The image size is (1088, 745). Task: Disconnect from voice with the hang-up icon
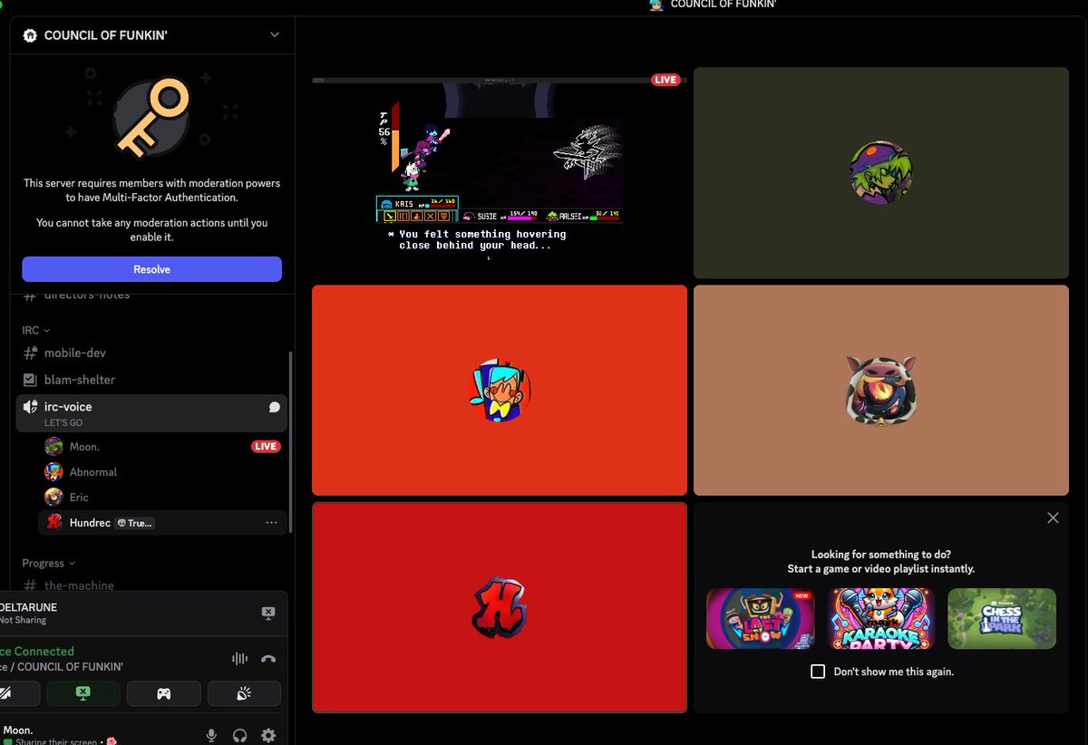tap(268, 659)
